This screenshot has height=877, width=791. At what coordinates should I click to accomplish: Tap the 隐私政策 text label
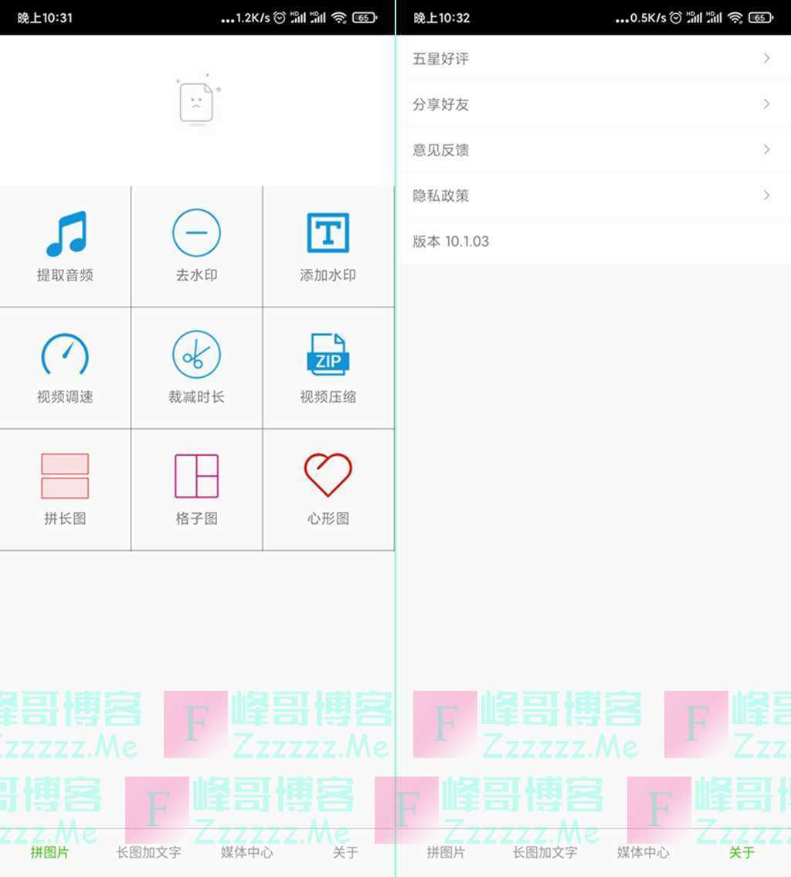pyautogui.click(x=441, y=195)
